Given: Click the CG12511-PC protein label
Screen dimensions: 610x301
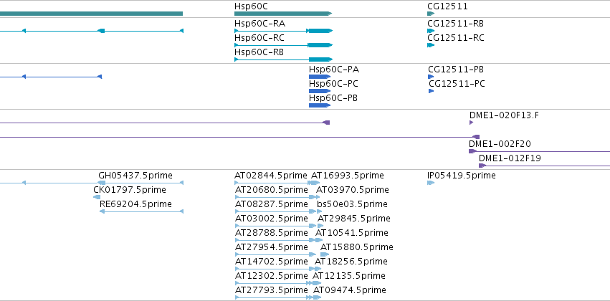Looking at the screenshot, I should tap(457, 84).
